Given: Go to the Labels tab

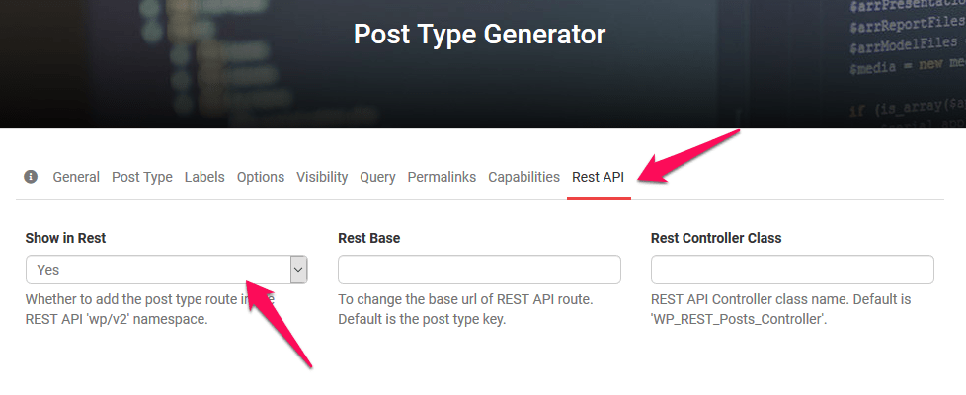Looking at the screenshot, I should point(204,177).
